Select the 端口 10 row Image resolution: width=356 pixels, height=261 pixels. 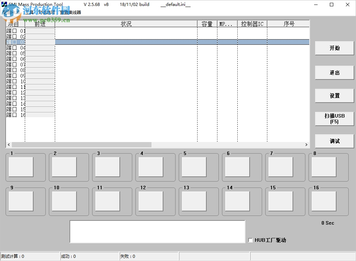157,81
